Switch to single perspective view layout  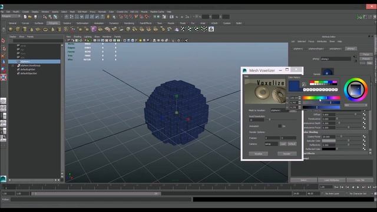(x=4, y=101)
